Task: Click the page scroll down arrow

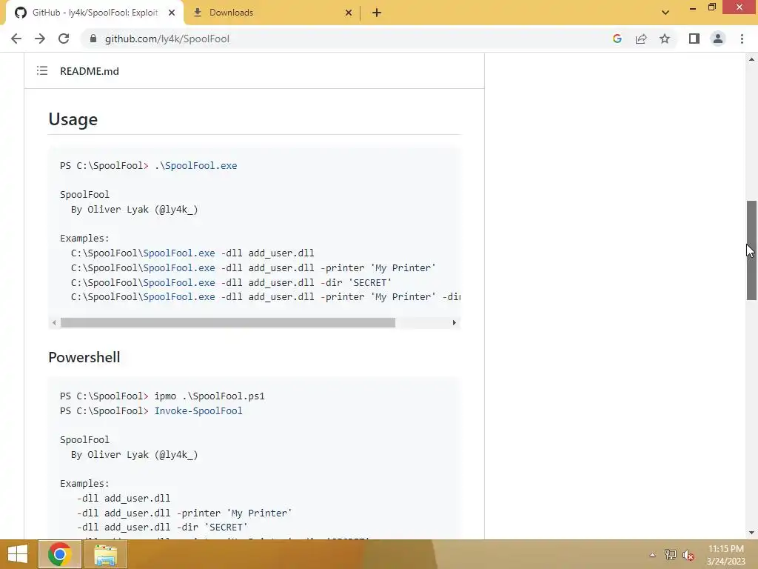Action: [x=751, y=533]
